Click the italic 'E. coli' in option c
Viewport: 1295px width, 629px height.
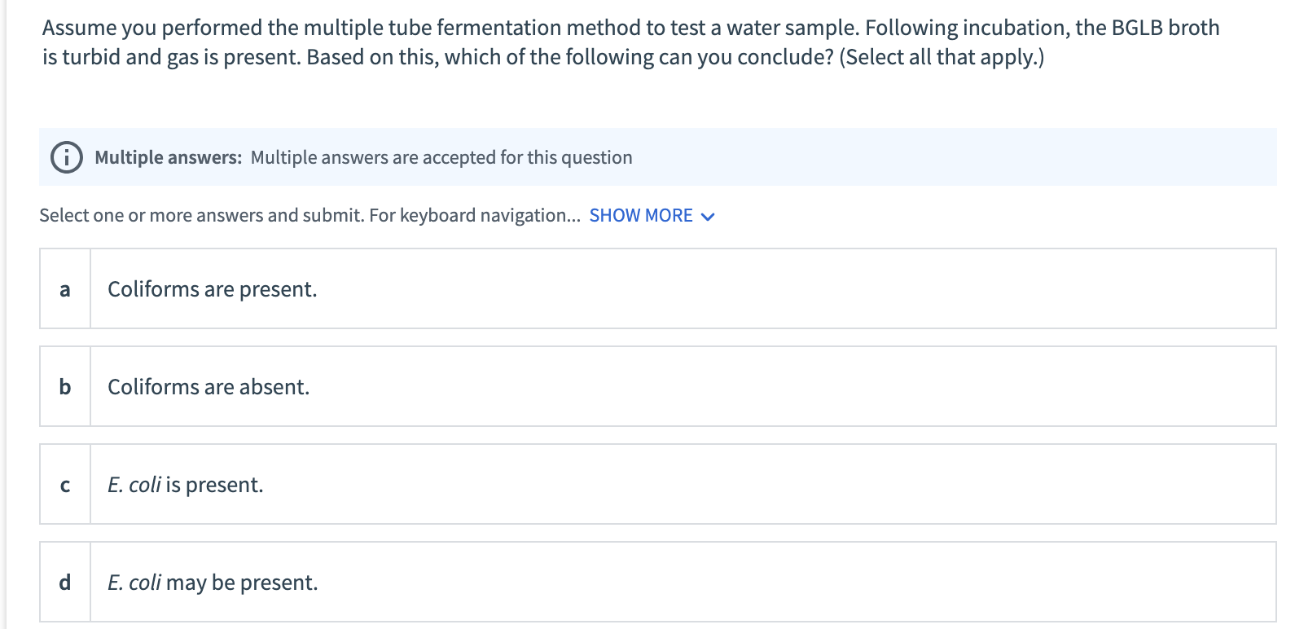pyautogui.click(x=134, y=485)
